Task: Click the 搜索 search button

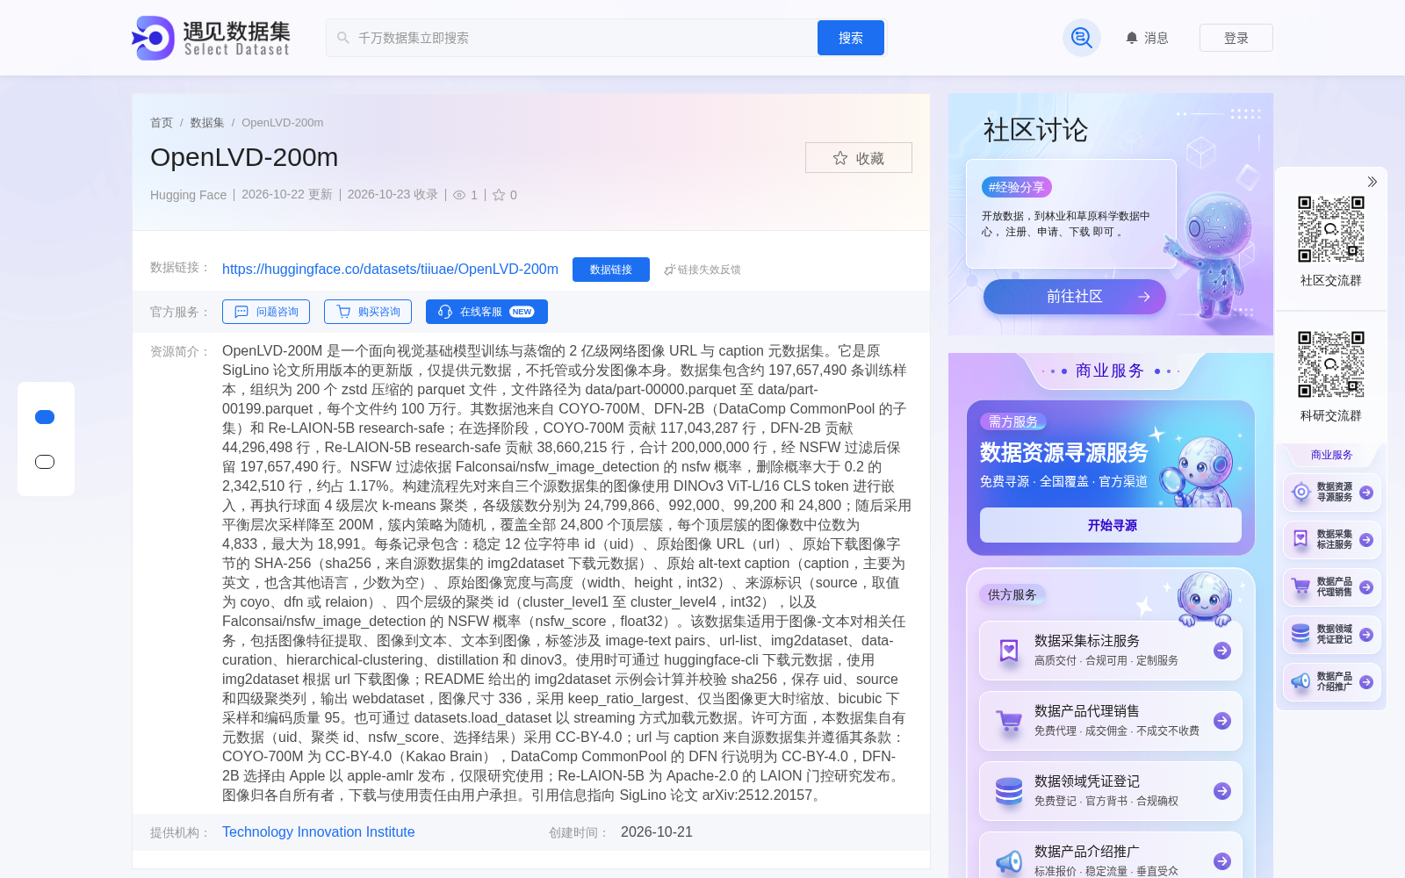Action: (851, 38)
